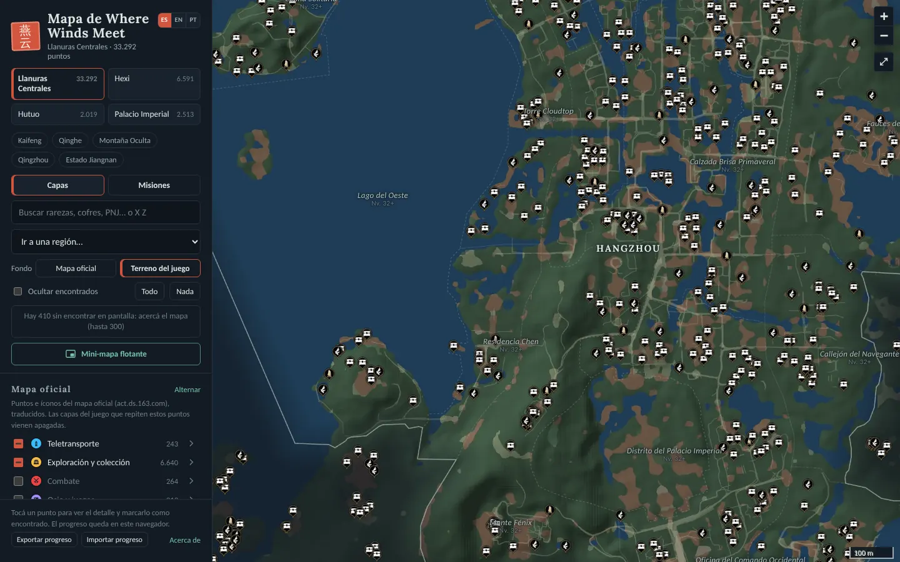Image resolution: width=900 pixels, height=562 pixels.
Task: Toggle Ocultar encontrados checkbox
Action: click(x=18, y=292)
